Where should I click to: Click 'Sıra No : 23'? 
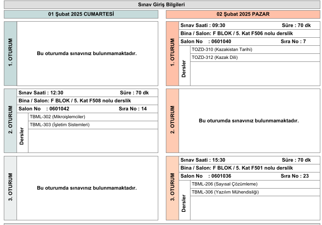click(x=295, y=176)
